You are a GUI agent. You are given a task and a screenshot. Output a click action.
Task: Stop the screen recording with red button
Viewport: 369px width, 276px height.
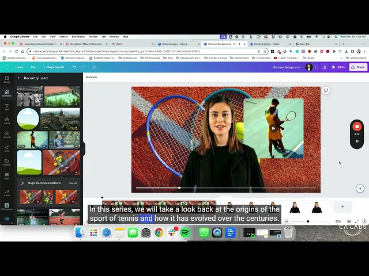pyautogui.click(x=357, y=126)
